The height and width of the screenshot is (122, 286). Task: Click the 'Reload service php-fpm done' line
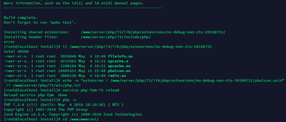point(35,95)
